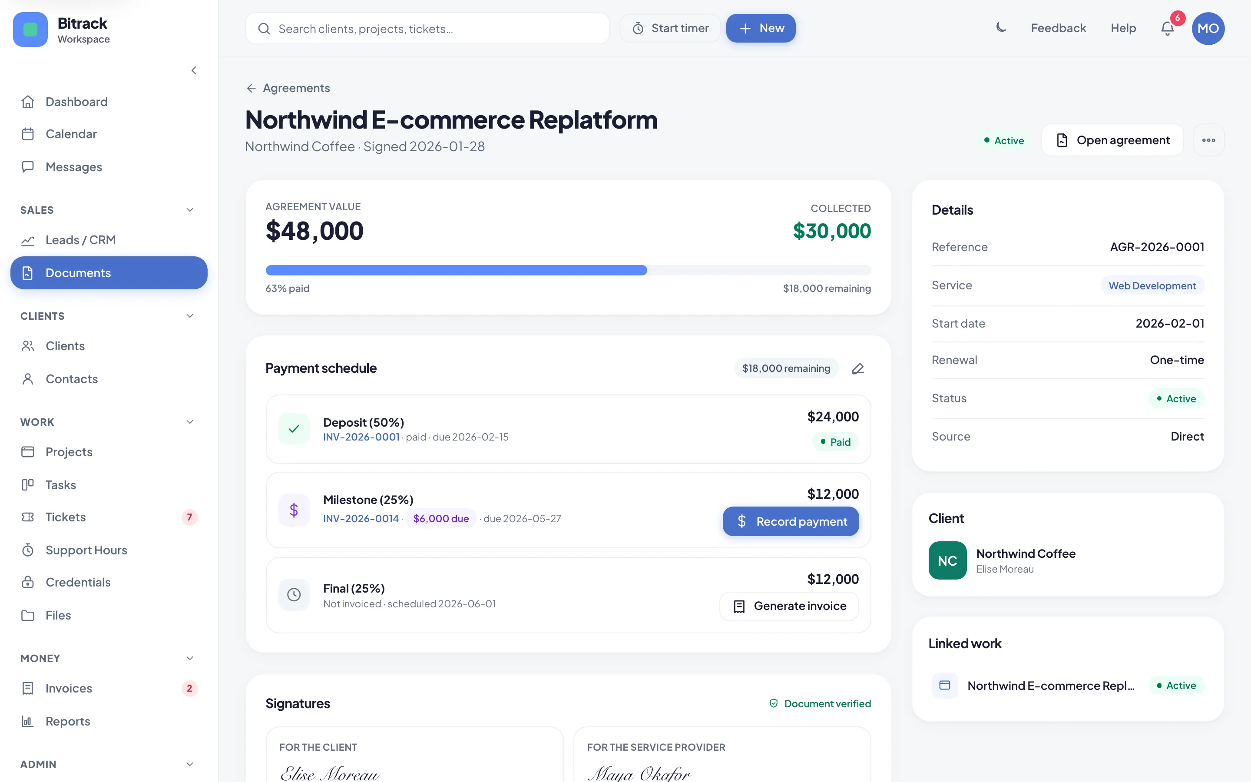The height and width of the screenshot is (782, 1251).
Task: Click the linked project icon
Action: click(944, 685)
